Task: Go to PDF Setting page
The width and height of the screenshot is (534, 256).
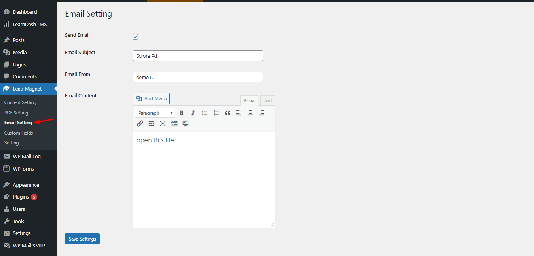Action: (x=16, y=113)
